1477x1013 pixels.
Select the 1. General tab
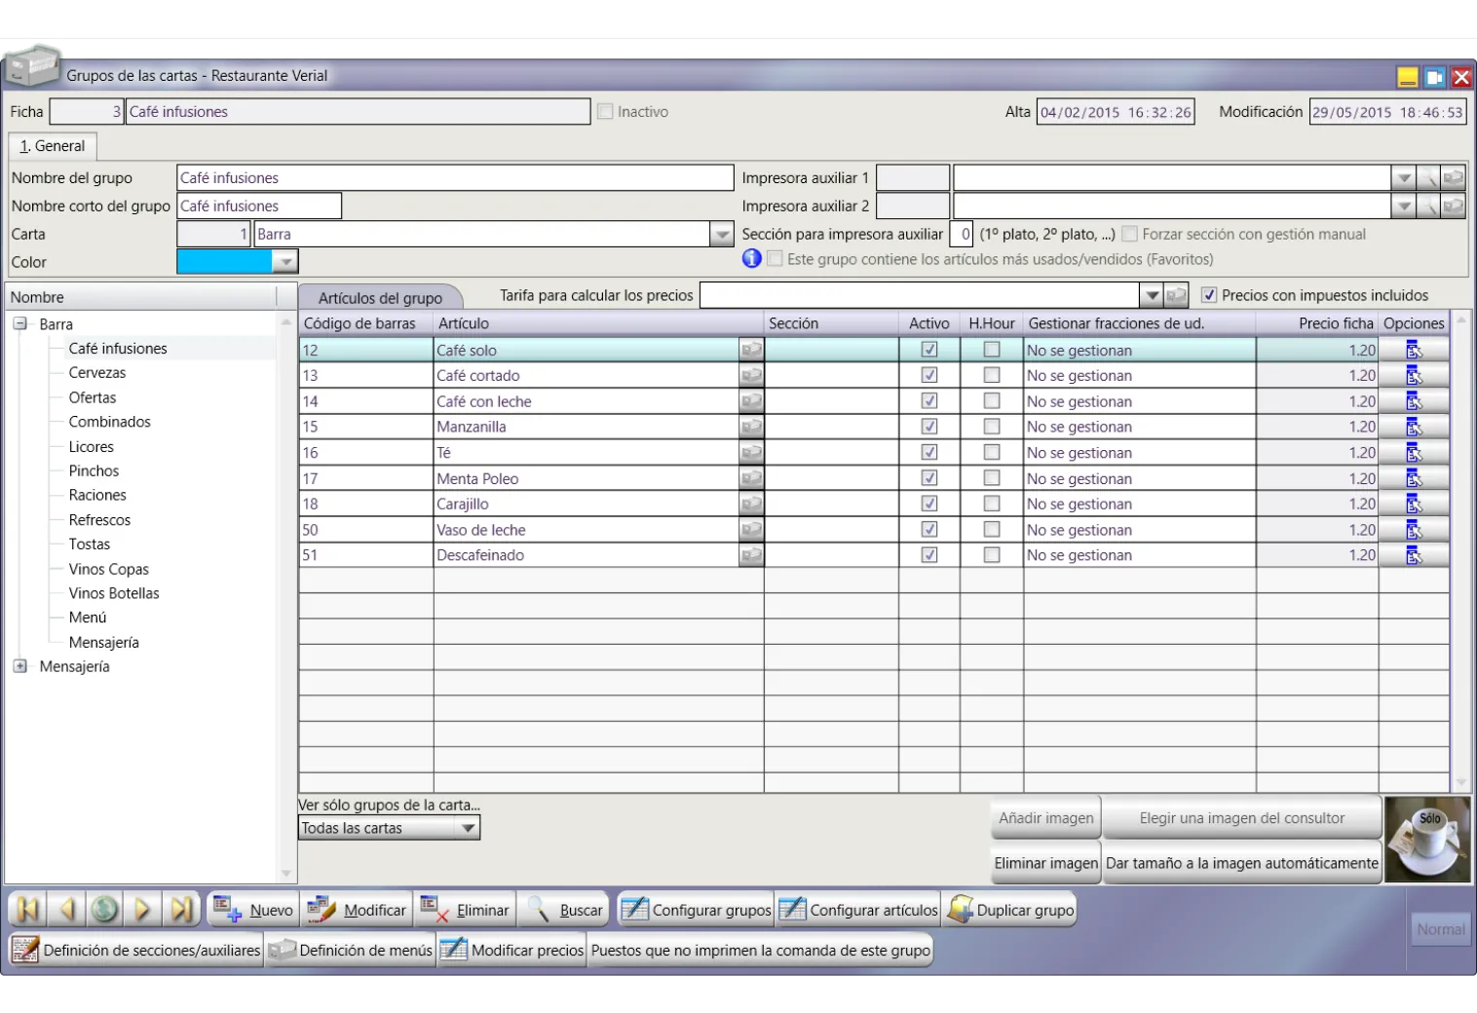(x=53, y=146)
